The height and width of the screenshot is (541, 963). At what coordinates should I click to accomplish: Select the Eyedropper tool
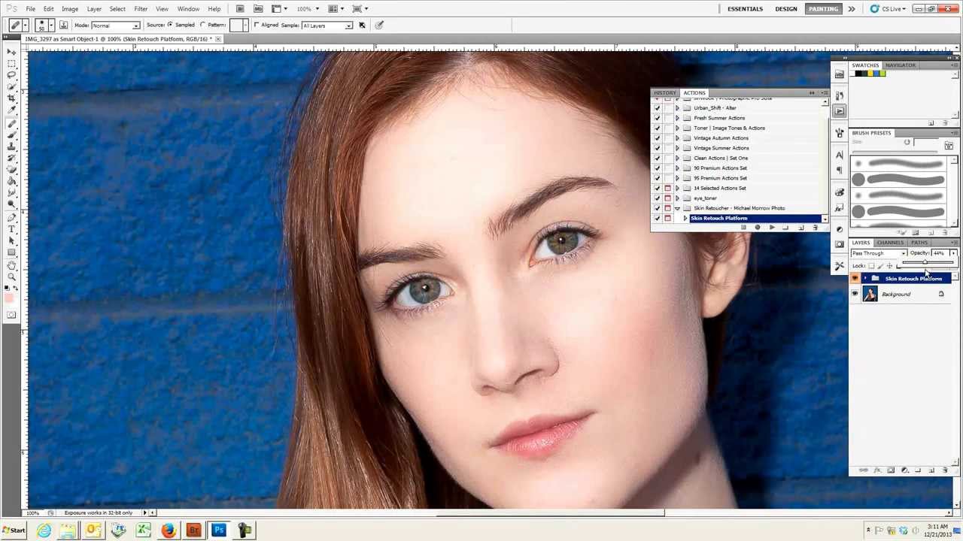click(12, 111)
